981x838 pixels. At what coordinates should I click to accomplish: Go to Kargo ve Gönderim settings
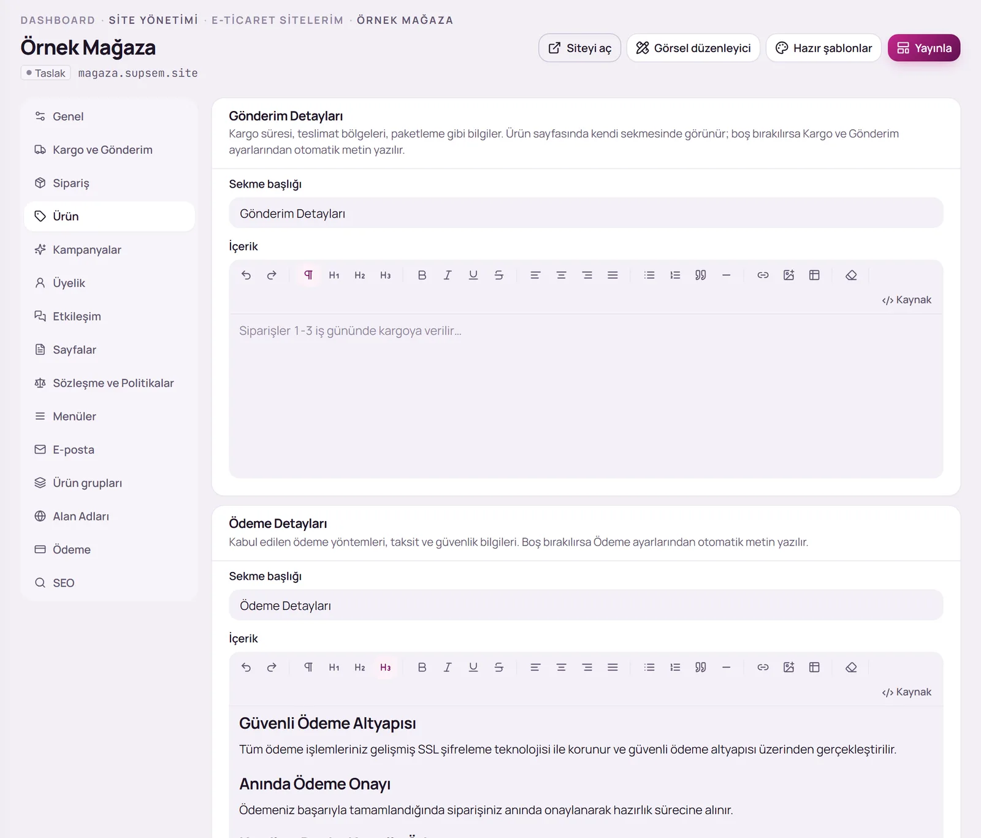[109, 150]
